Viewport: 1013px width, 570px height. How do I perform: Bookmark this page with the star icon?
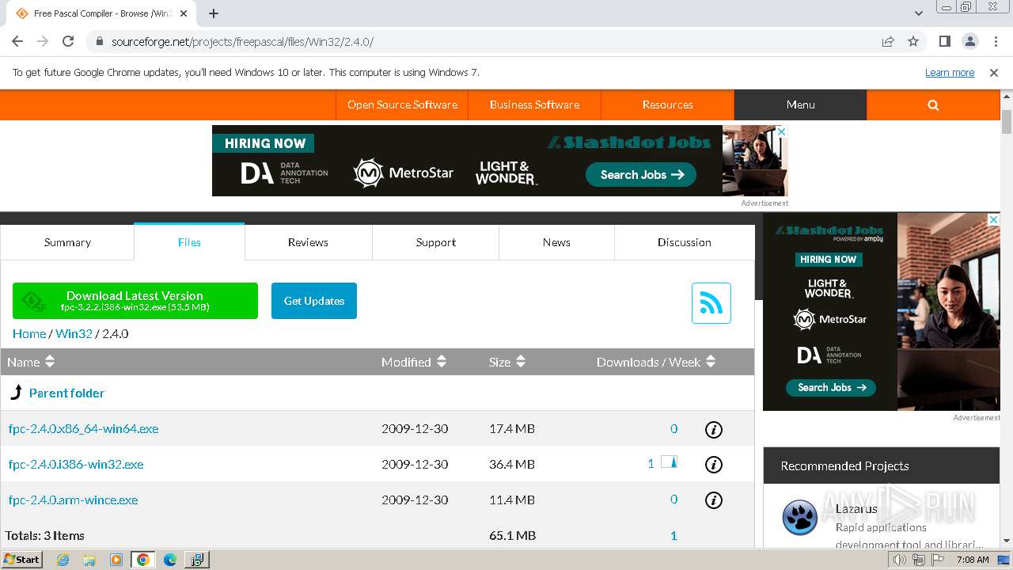pyautogui.click(x=913, y=41)
